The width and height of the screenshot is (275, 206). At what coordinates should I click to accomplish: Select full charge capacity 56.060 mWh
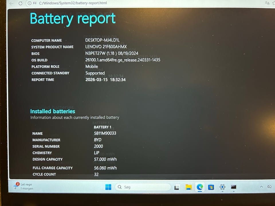pyautogui.click(x=105, y=168)
